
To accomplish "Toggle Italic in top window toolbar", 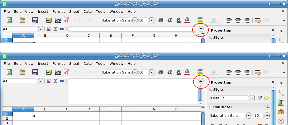I will point(170,20).
